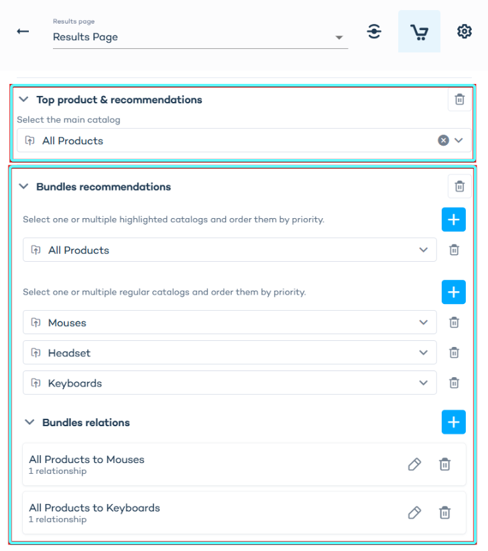Open the Results Page dropdown
This screenshot has width=488, height=551.
pyautogui.click(x=200, y=37)
